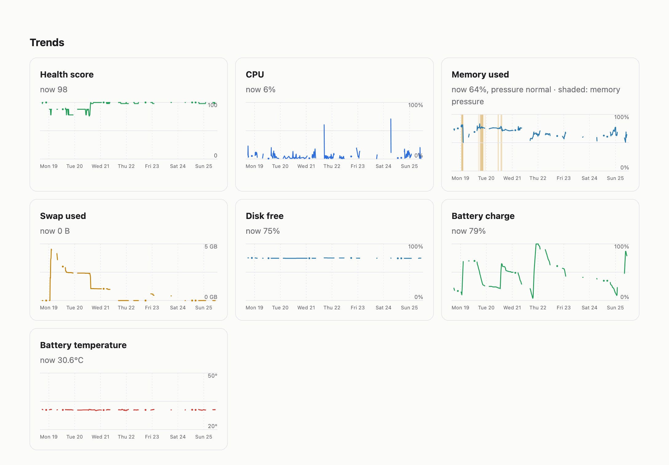The image size is (669, 465).
Task: Click the Disk free card title
Action: click(264, 216)
